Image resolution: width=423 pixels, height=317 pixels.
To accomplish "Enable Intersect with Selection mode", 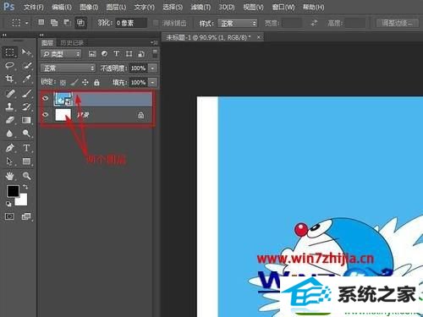I will [x=80, y=23].
